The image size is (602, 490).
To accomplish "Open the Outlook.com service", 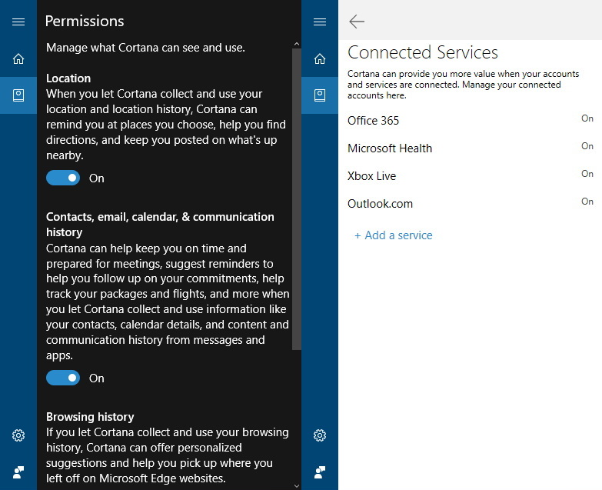I will pos(471,204).
